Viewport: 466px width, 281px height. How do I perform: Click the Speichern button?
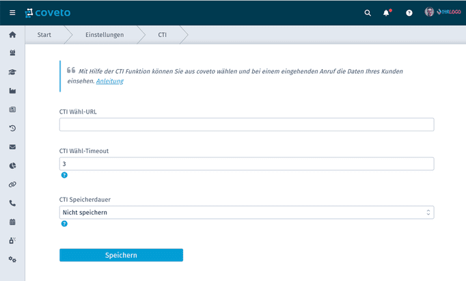[x=121, y=255]
